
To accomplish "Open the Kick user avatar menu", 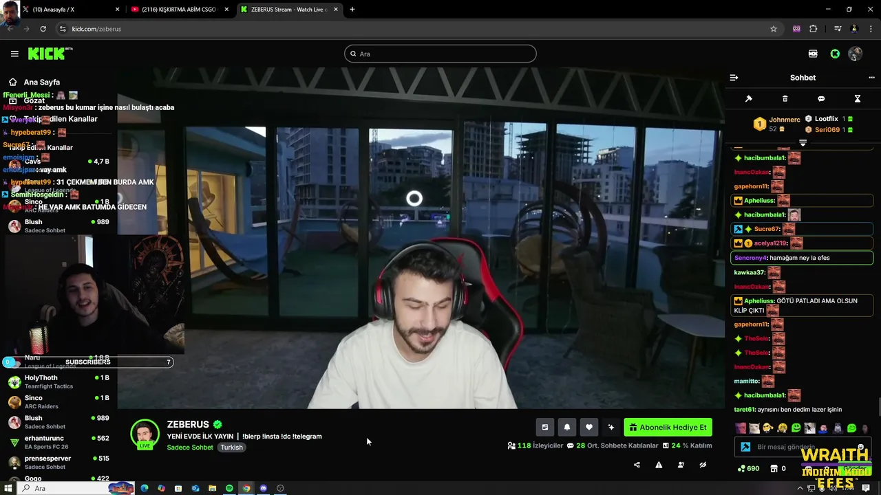I will (856, 54).
